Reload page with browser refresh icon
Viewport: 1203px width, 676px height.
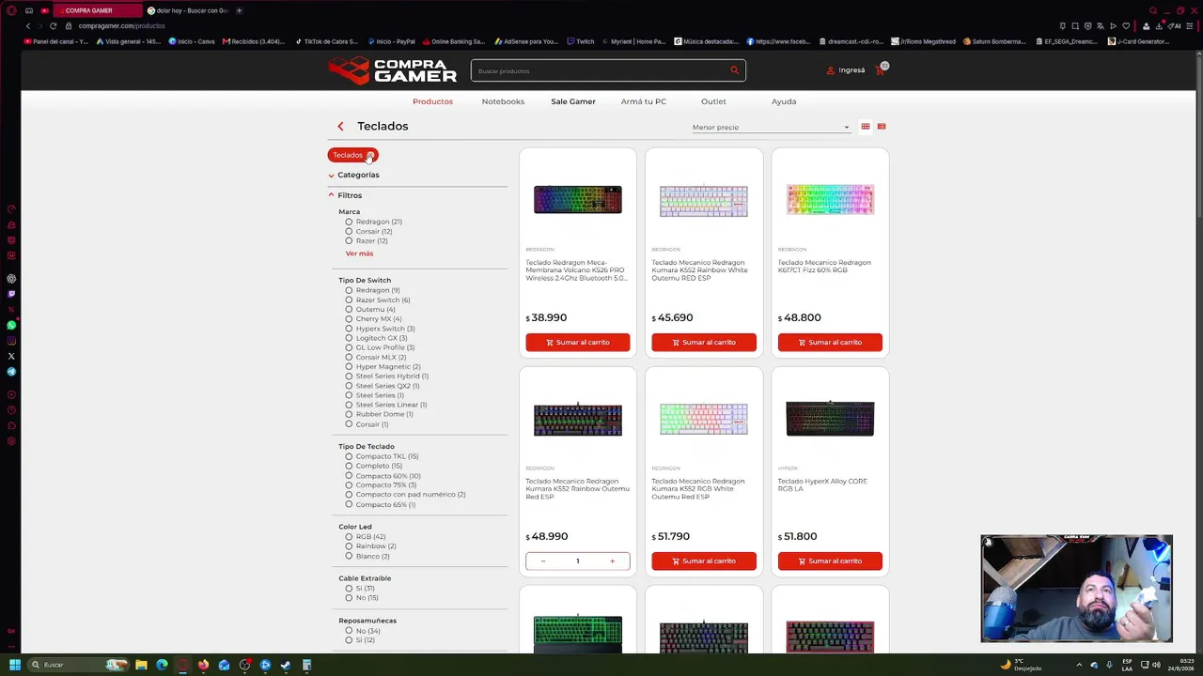(53, 25)
